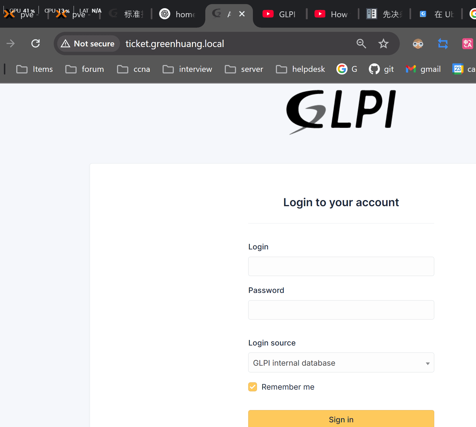The width and height of the screenshot is (476, 427).
Task: Open the Google Calendar bookmark
Action: click(464, 69)
